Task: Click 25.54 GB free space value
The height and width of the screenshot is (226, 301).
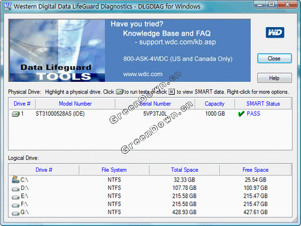Action: point(255,180)
